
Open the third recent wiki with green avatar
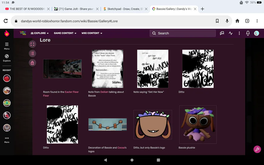pyautogui.click(x=7, y=103)
